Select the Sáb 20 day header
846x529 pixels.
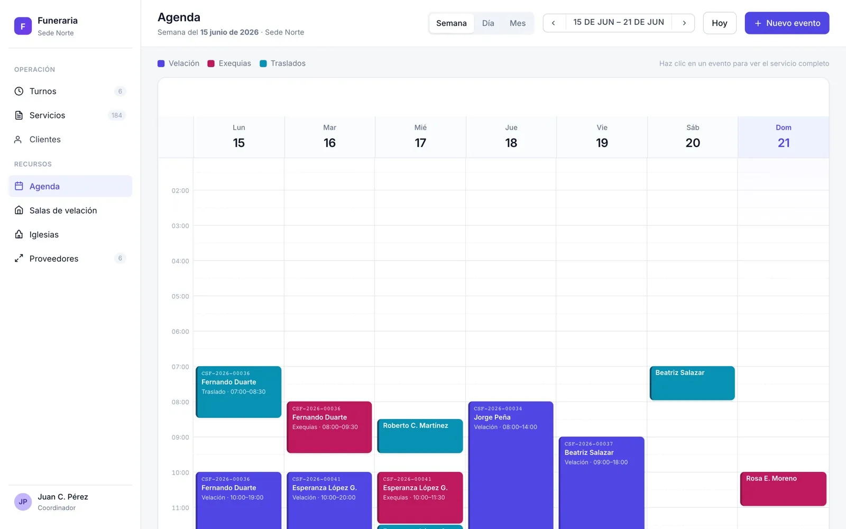coord(693,137)
